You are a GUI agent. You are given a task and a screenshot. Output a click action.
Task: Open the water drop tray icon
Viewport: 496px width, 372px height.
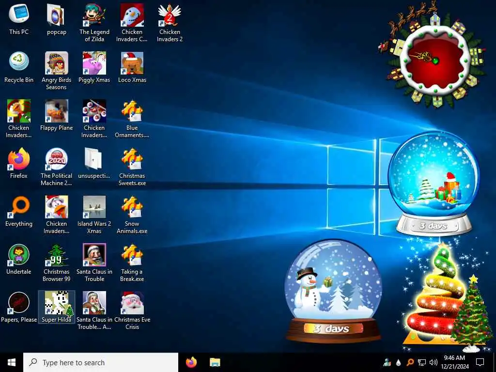pyautogui.click(x=399, y=362)
